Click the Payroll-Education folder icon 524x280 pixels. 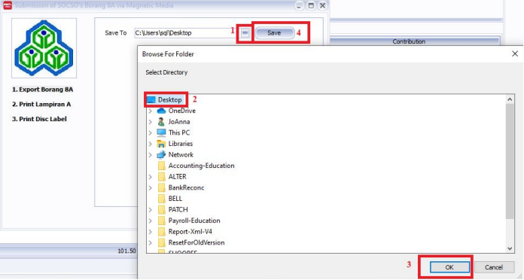click(x=161, y=221)
